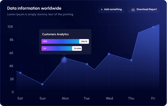
Task: Click the Mon label on x-axis
Action: (65, 98)
